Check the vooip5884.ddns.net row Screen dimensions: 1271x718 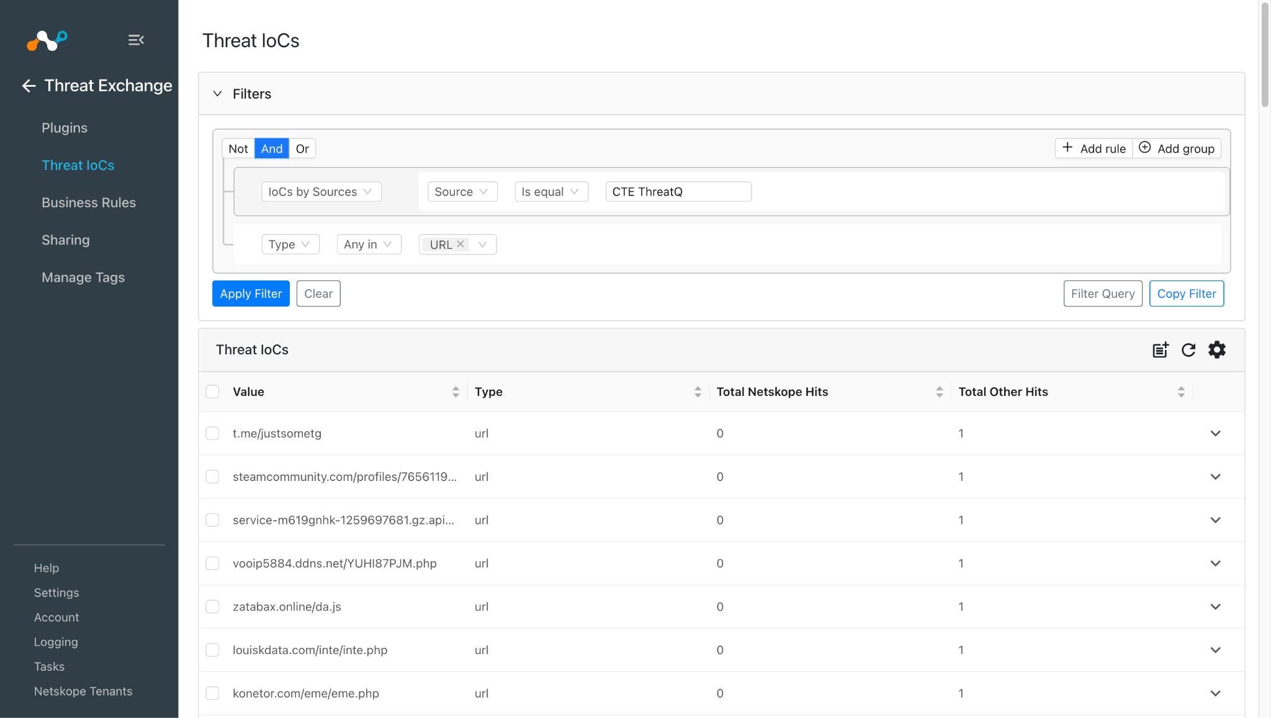pyautogui.click(x=212, y=563)
